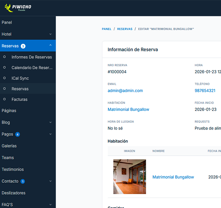
Task: Click the Piwicho Posada logo
Action: pyautogui.click(x=18, y=8)
